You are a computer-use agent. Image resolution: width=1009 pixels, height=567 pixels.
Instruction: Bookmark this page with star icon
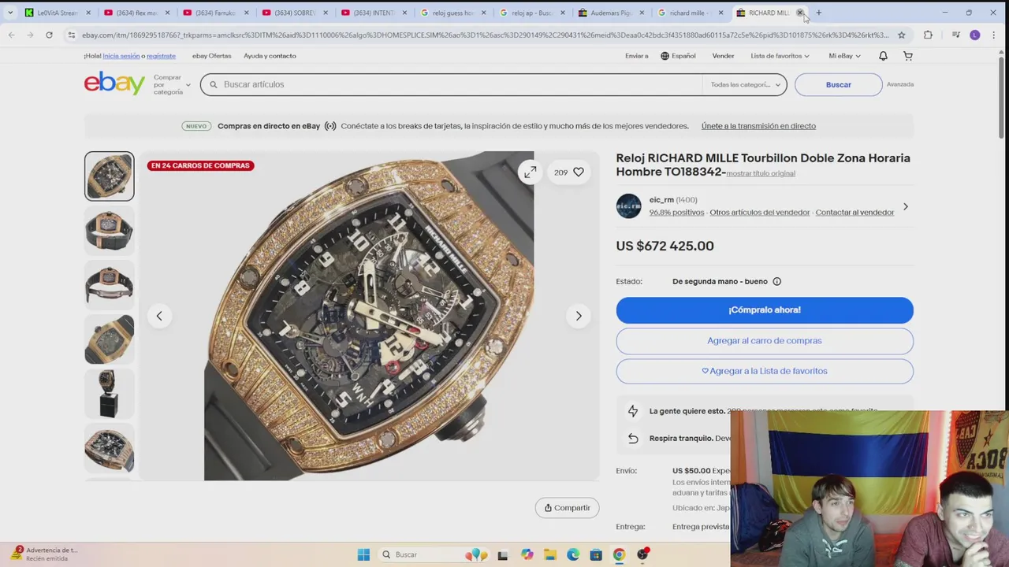click(902, 35)
